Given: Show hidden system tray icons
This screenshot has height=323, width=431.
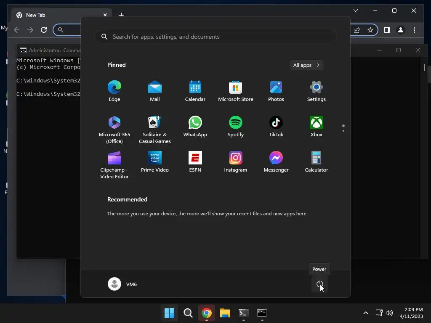Looking at the screenshot, I should tap(366, 313).
